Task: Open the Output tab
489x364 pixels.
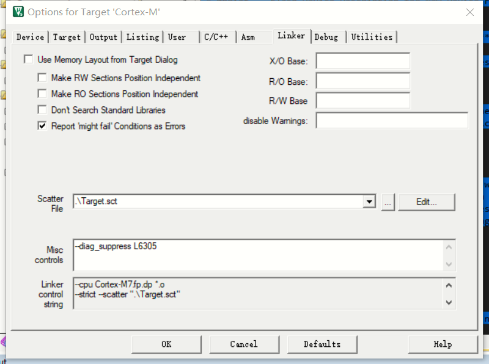Action: pyautogui.click(x=103, y=37)
